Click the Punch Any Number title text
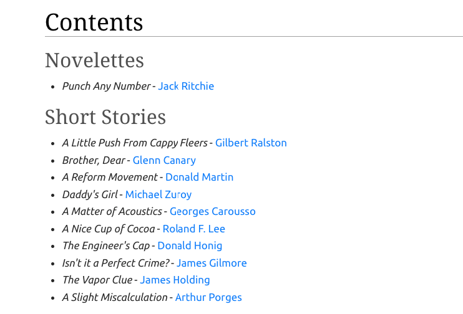Screen dimensions: 463x314 pos(106,86)
